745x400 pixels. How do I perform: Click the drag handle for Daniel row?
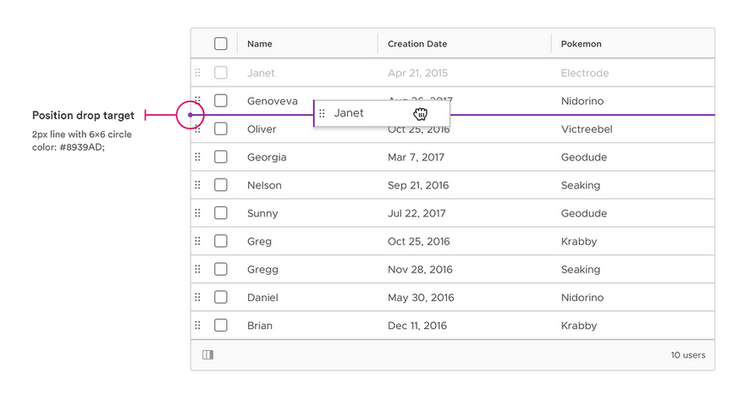pyautogui.click(x=197, y=297)
